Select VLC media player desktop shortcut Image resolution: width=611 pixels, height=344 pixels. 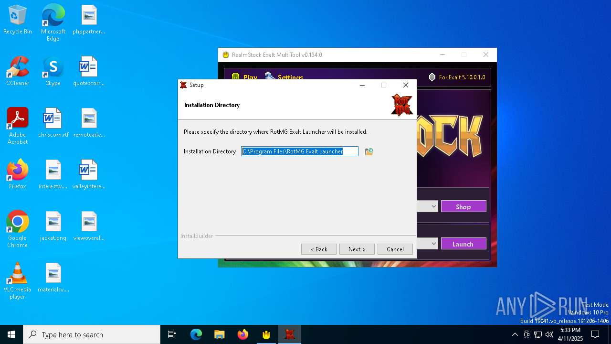[18, 281]
